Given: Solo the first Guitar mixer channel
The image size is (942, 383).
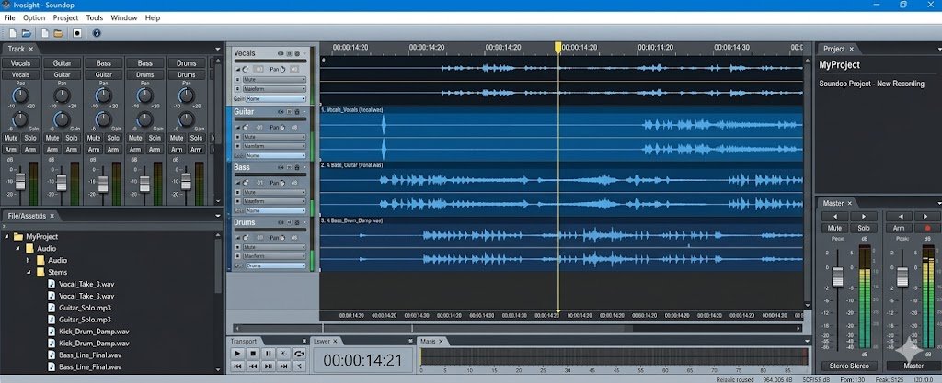Looking at the screenshot, I should [72, 137].
